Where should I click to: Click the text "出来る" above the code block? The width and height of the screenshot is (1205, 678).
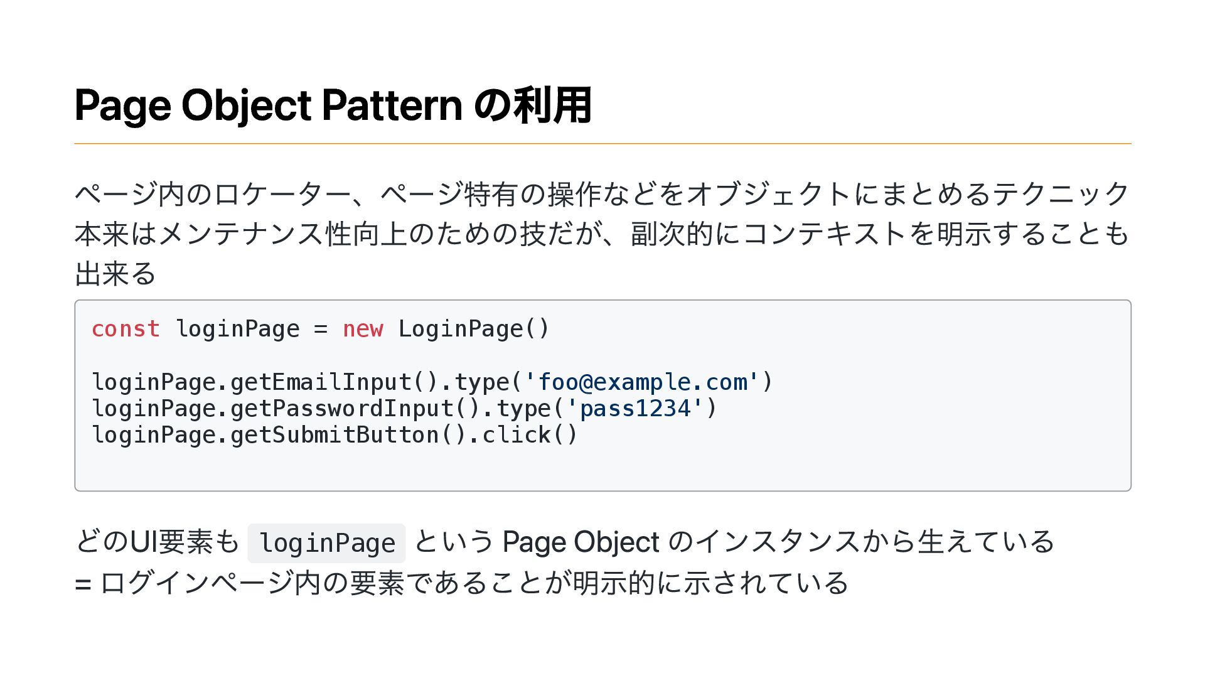115,274
